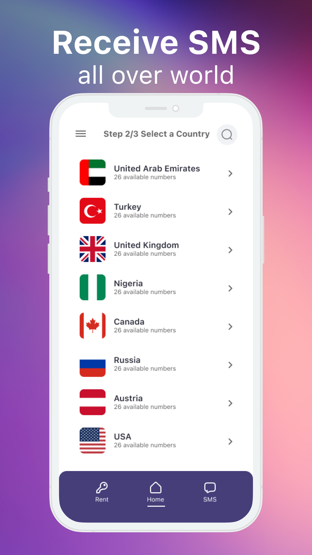Screen dimensions: 312x555
Task: Tap the Austria flag thumbnail
Action: coord(93,402)
